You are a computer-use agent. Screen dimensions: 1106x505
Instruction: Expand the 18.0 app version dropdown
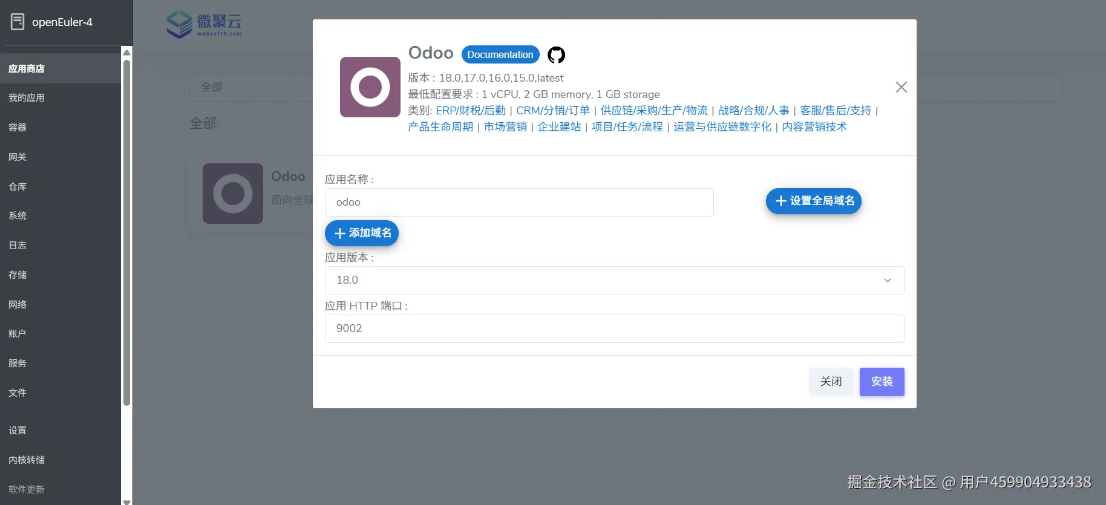(x=614, y=280)
